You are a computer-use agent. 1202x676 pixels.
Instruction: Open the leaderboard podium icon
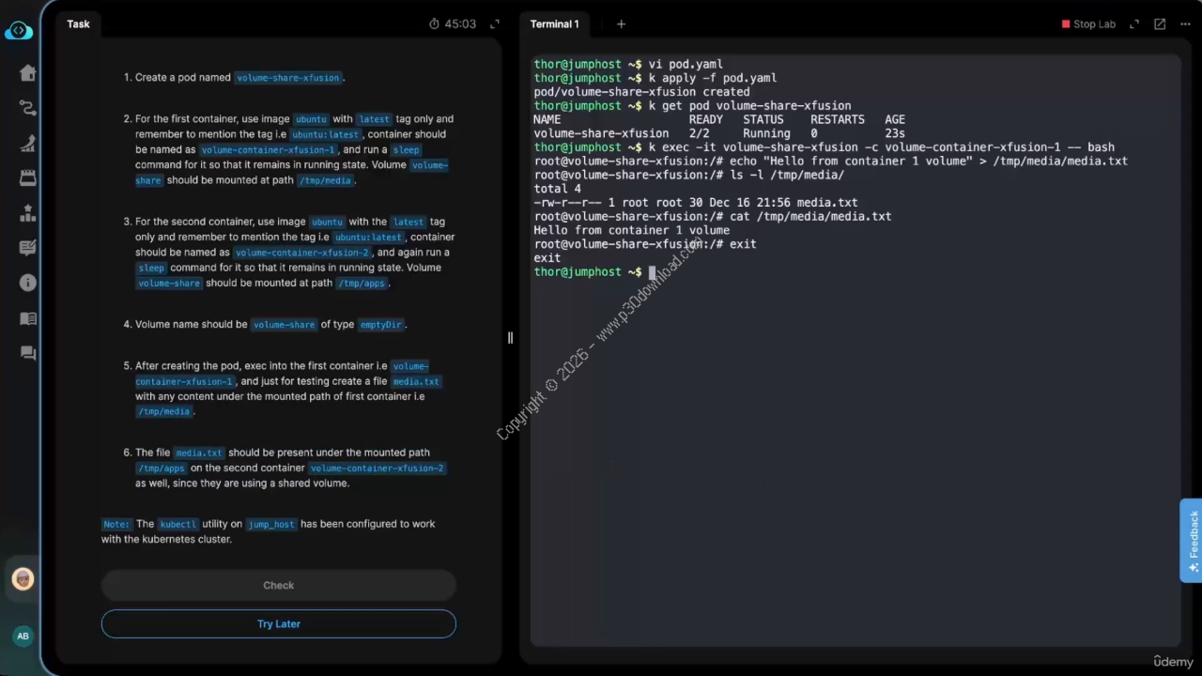[x=27, y=214]
